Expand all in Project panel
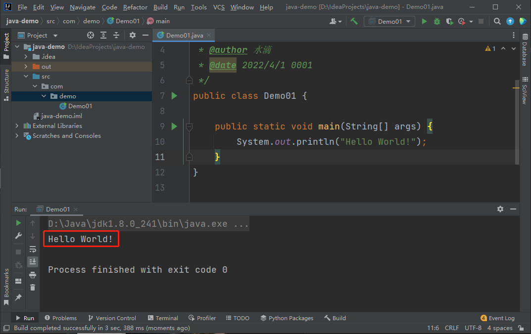The height and width of the screenshot is (334, 531). [103, 35]
